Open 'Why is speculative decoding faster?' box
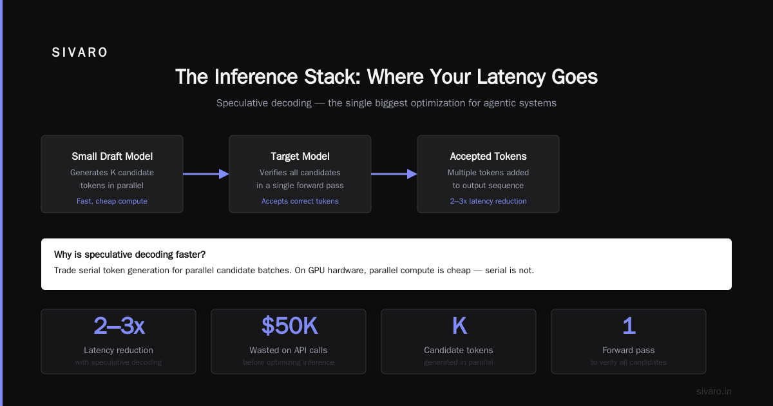The width and height of the screenshot is (773, 406). (x=386, y=264)
